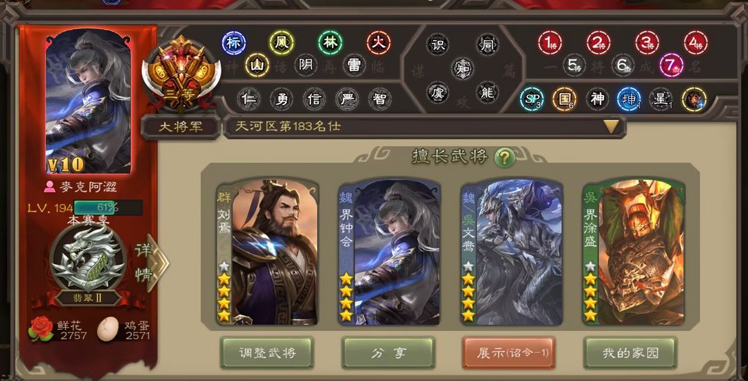Select the 刘焉 general card
Viewport: 748px width, 381px height.
[x=267, y=252]
